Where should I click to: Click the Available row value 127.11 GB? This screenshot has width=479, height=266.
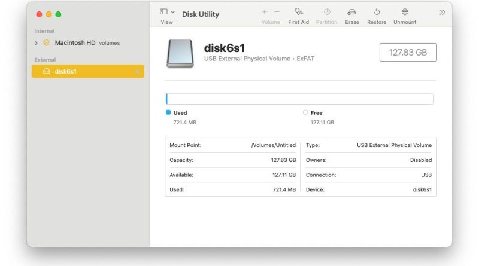pyautogui.click(x=284, y=175)
